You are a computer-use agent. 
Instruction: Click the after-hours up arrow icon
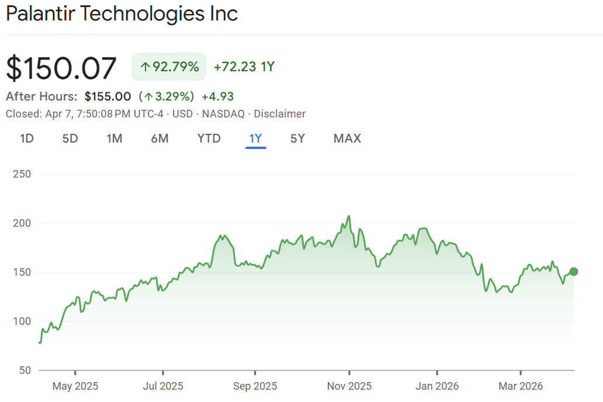click(x=149, y=97)
